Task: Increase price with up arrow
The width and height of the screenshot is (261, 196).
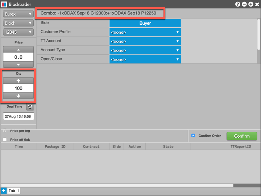Action: tap(18, 50)
